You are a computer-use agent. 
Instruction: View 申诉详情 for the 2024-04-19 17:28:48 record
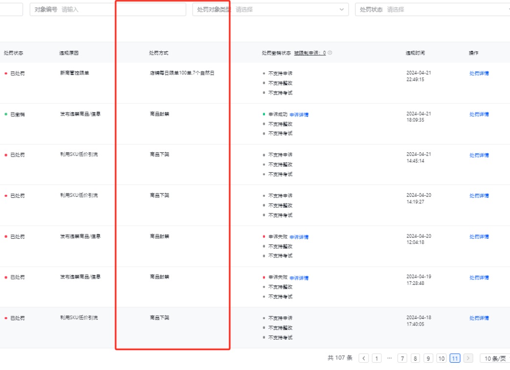coord(299,278)
